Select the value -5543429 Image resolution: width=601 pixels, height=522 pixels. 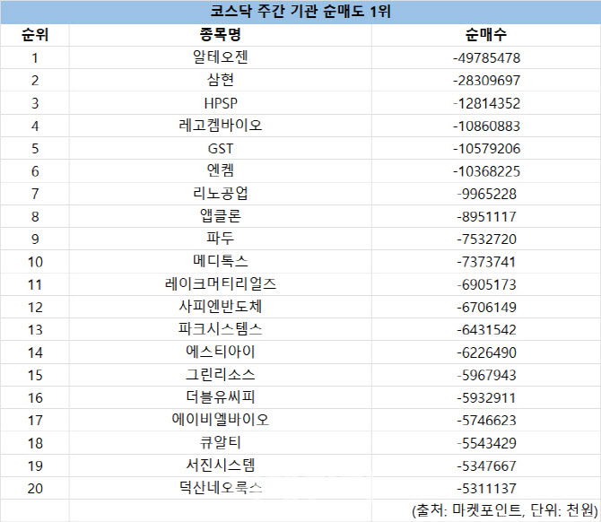[x=486, y=443]
